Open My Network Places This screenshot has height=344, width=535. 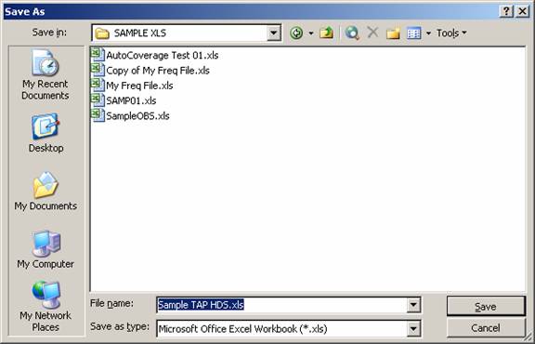pyautogui.click(x=46, y=307)
